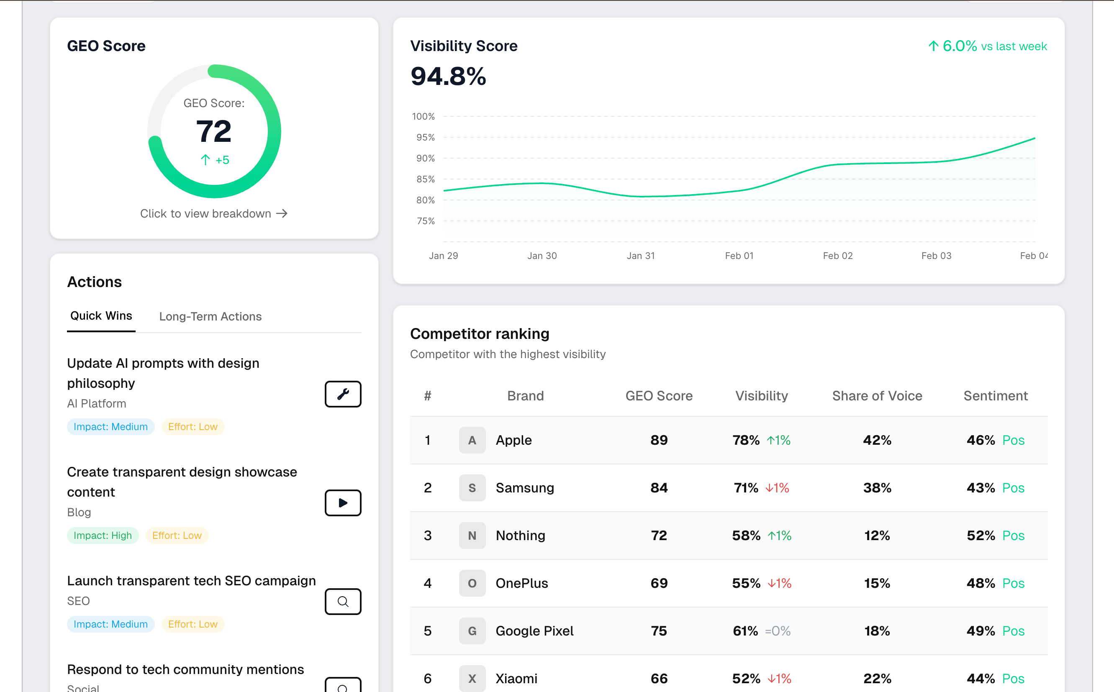Open the GEO Score circular gauge
Image resolution: width=1114 pixels, height=692 pixels.
point(214,131)
